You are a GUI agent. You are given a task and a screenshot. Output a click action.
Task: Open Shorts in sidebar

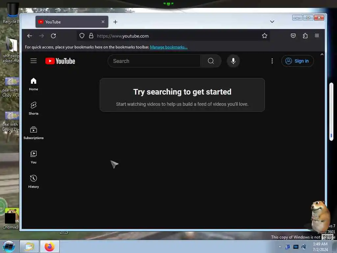(34, 108)
